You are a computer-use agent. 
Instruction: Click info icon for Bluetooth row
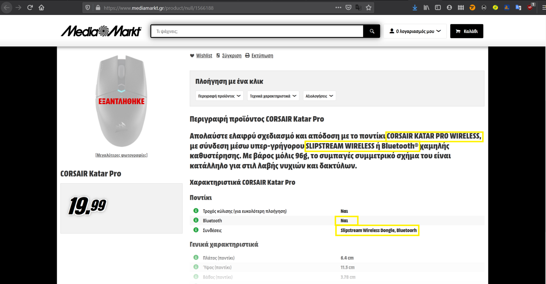point(196,220)
